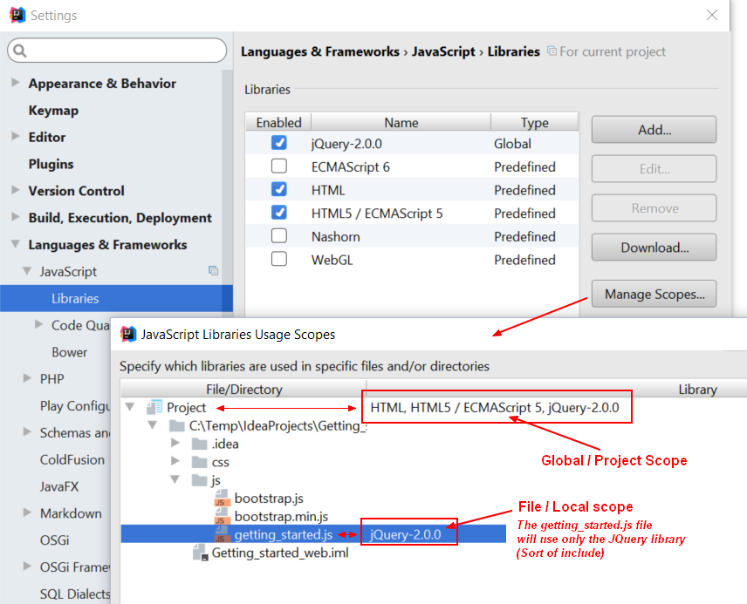Image resolution: width=747 pixels, height=604 pixels.
Task: Click the getting_started.js file icon
Action: tap(221, 534)
